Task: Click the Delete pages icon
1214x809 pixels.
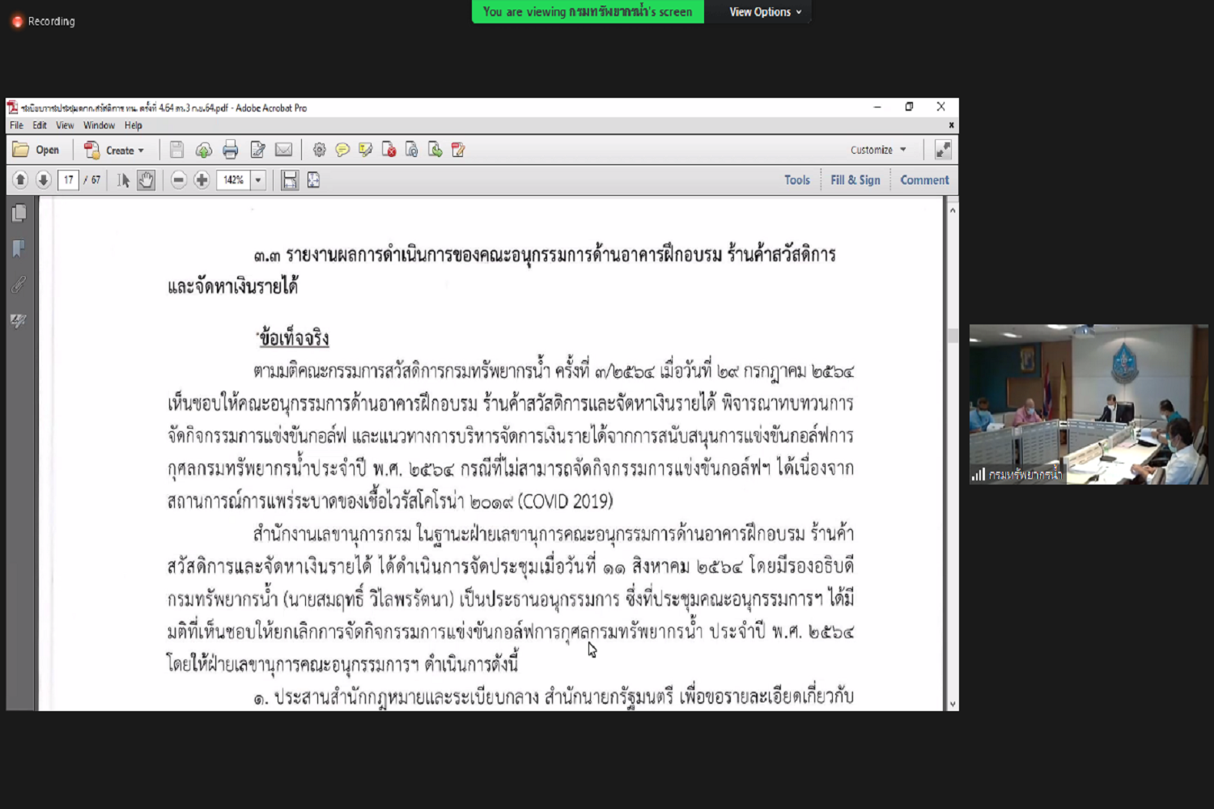Action: (389, 150)
